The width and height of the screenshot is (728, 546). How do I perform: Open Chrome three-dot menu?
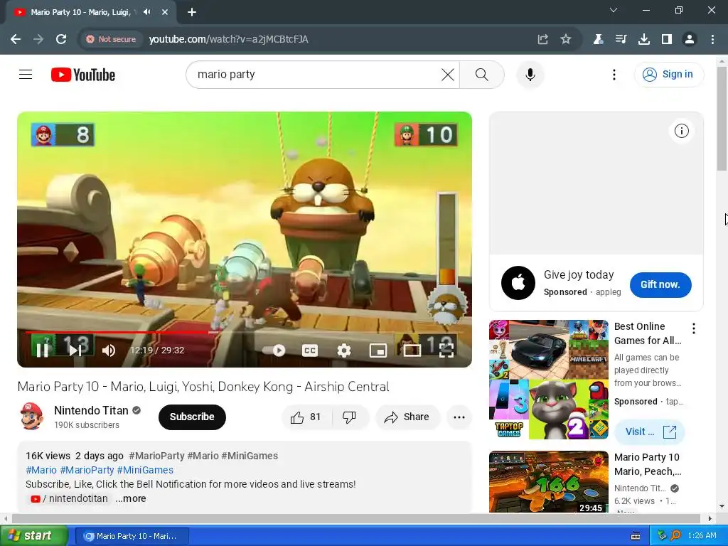[x=712, y=39]
